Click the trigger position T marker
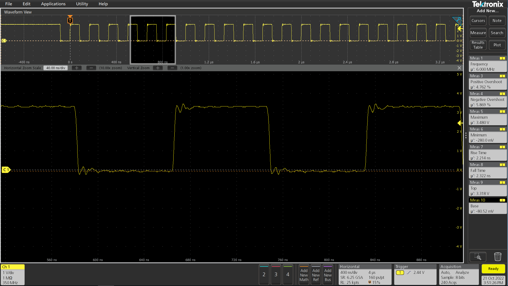 [x=70, y=20]
